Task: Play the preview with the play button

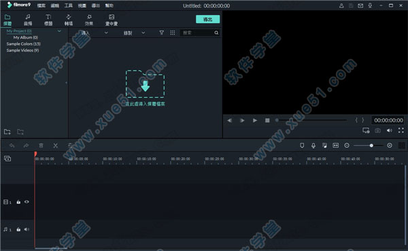Action: tap(255, 120)
